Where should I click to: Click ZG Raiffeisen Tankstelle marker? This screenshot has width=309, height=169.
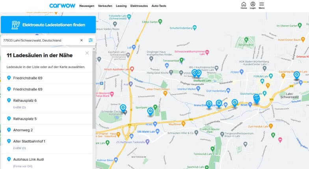[x=147, y=141]
